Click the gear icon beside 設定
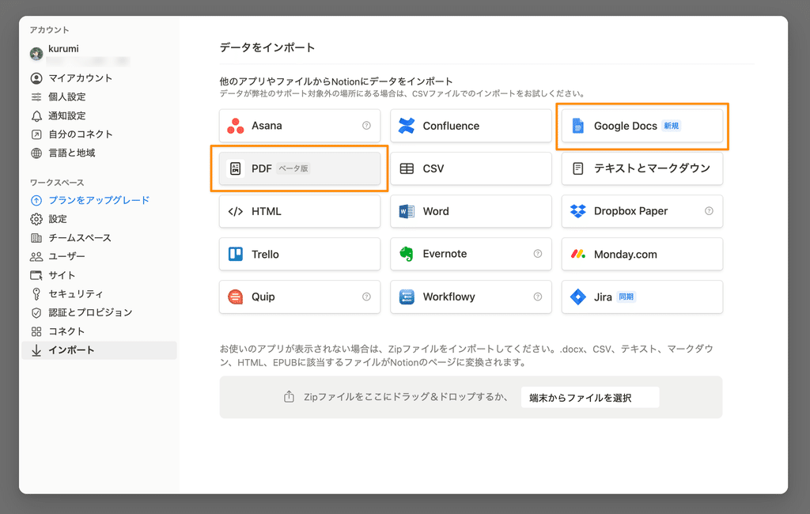810x514 pixels. pyautogui.click(x=36, y=219)
